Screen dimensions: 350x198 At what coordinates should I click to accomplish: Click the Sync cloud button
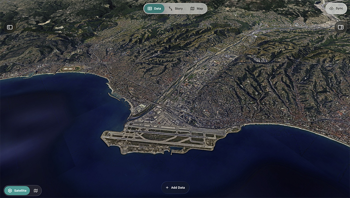(x=336, y=9)
